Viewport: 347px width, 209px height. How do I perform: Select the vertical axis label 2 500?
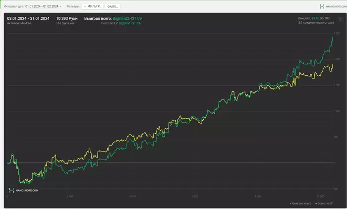coord(337,33)
